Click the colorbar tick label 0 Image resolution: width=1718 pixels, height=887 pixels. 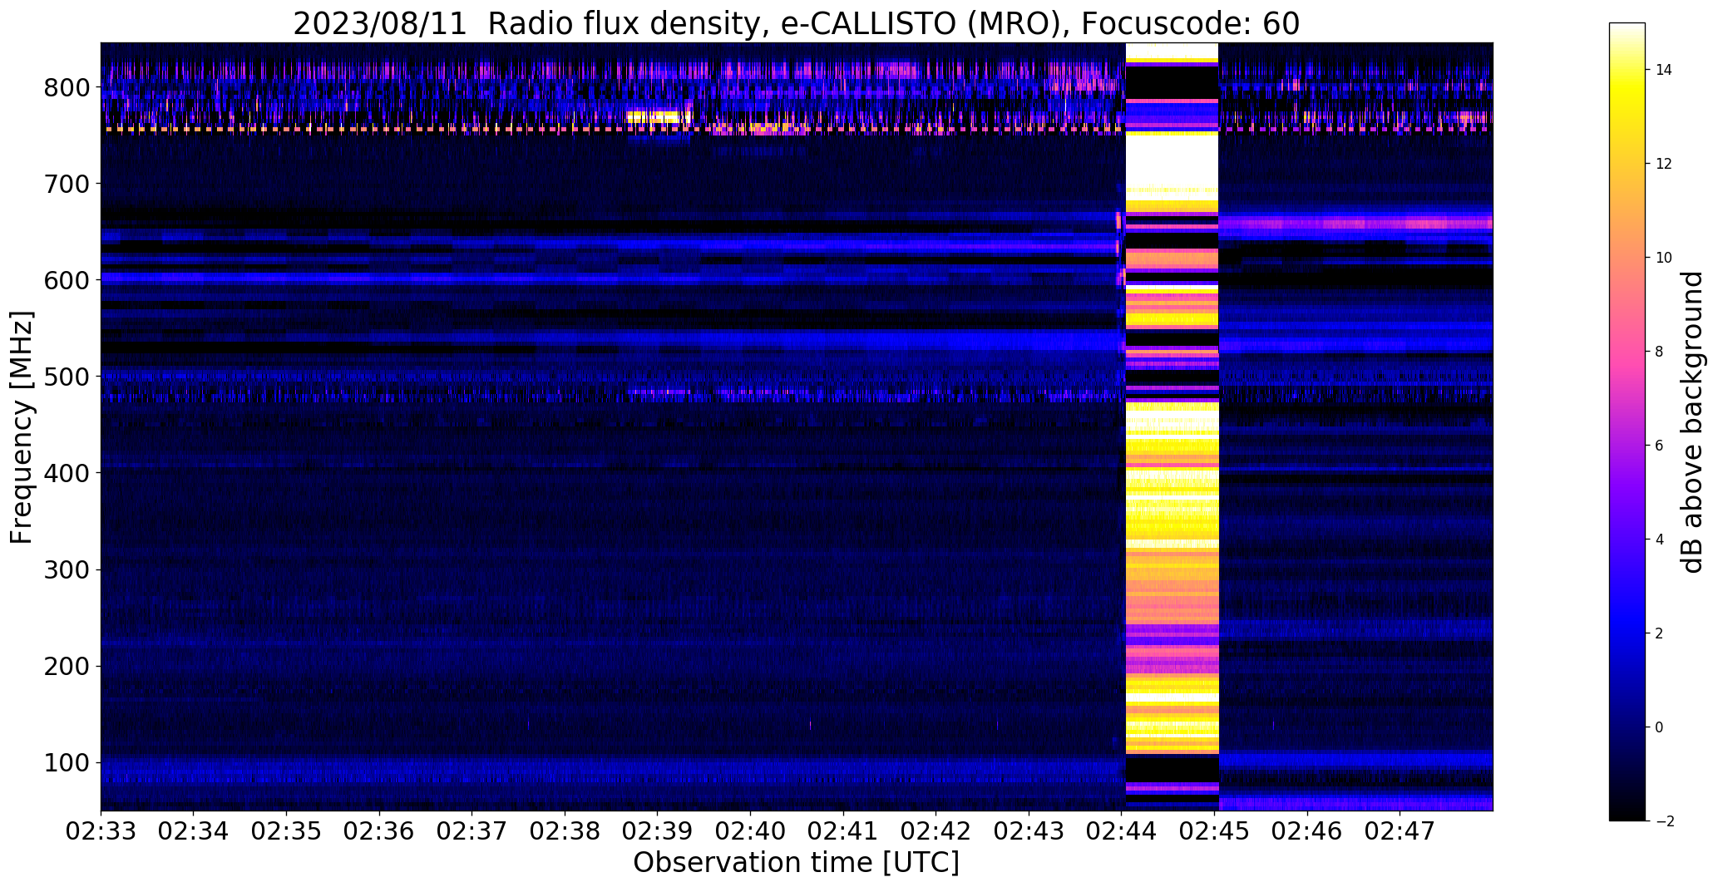(x=1660, y=727)
